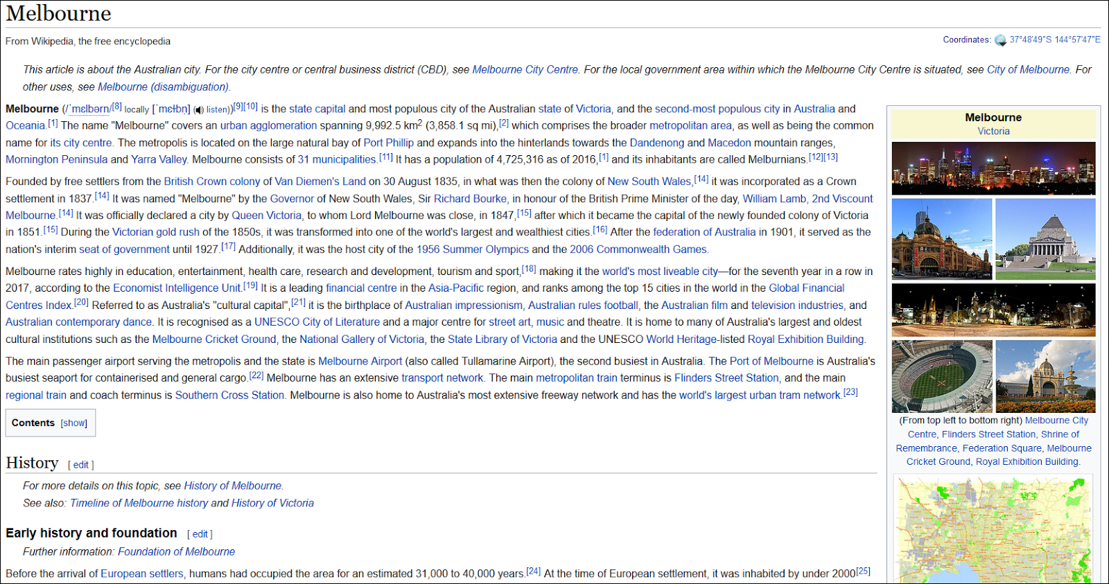Open the Richard Bourke link
The height and width of the screenshot is (584, 1109).
pos(470,199)
